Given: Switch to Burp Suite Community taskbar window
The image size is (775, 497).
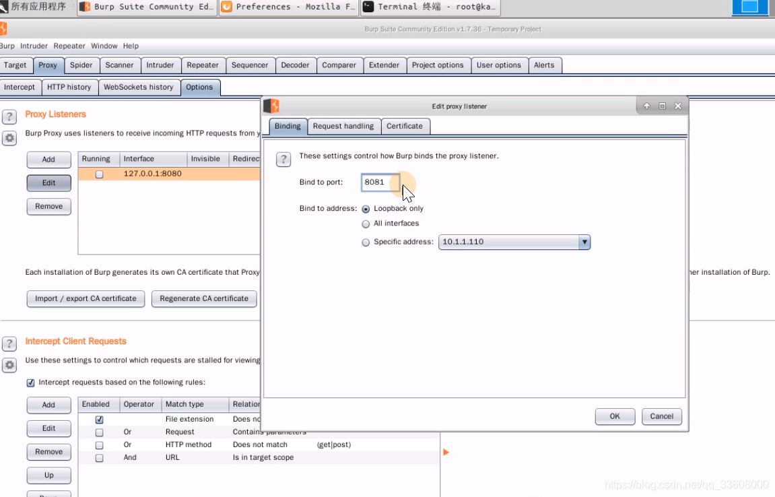Looking at the screenshot, I should pos(147,7).
